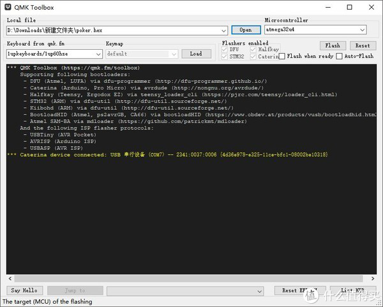Click the Say Hello button

24,290
